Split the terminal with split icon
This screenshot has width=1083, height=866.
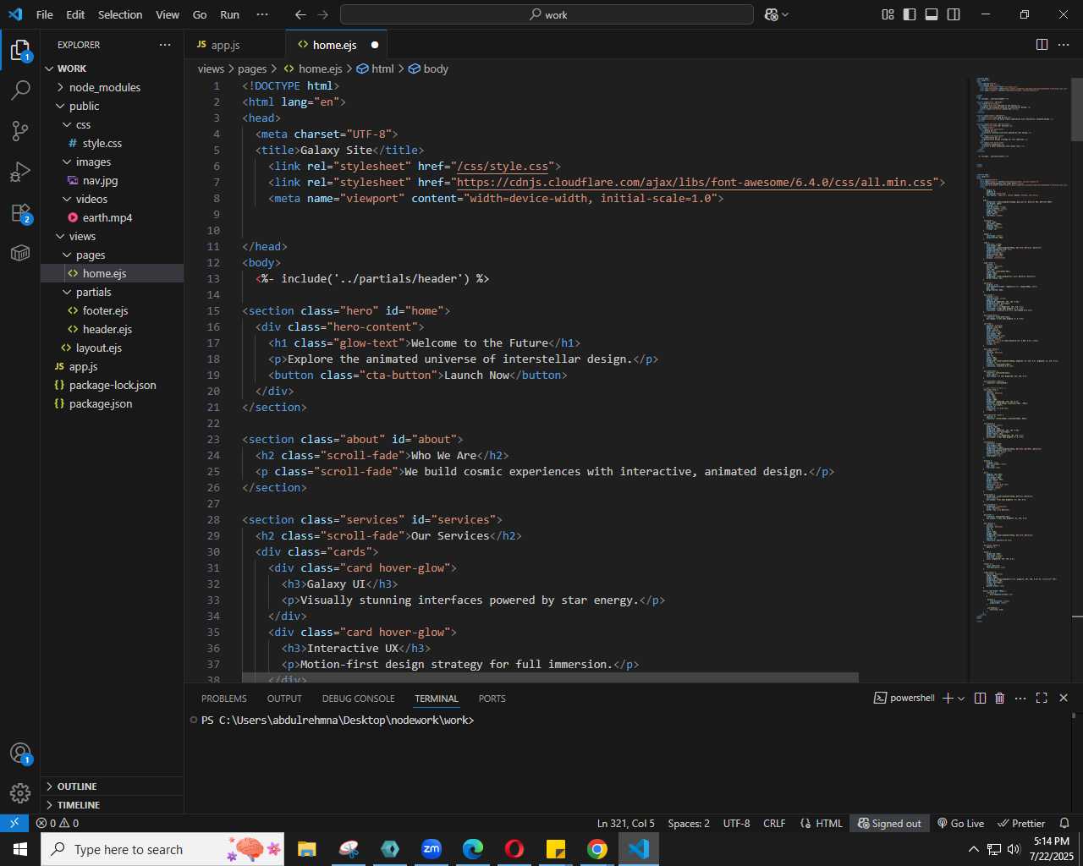[x=980, y=698]
